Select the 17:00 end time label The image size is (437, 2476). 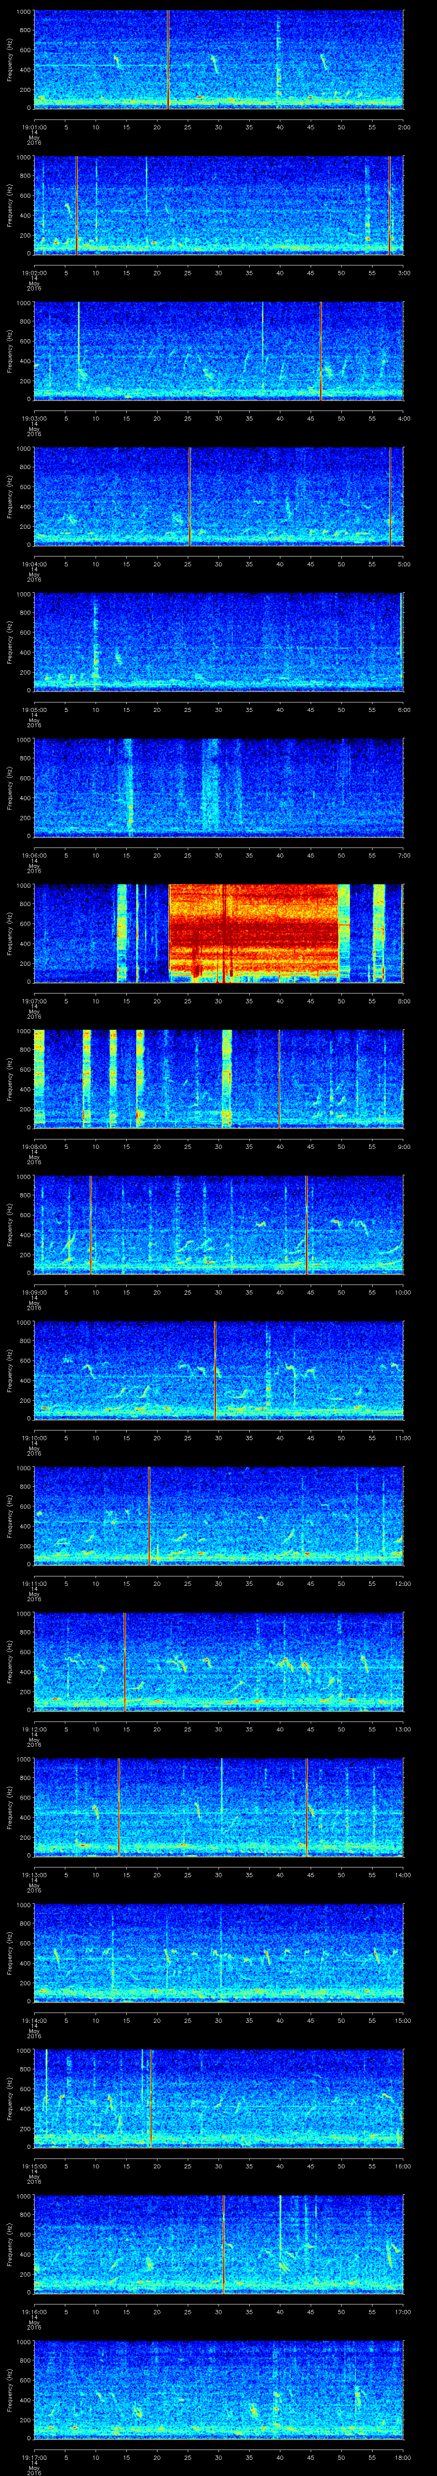pyautogui.click(x=402, y=2312)
